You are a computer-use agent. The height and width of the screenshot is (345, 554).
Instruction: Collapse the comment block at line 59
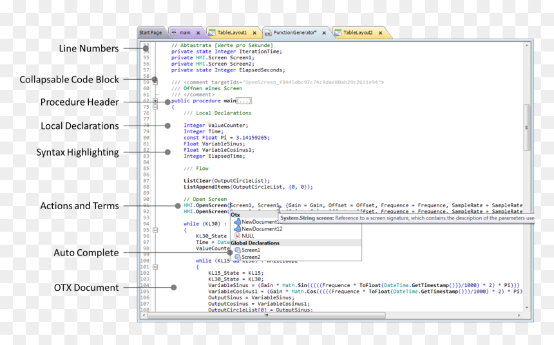155,82
